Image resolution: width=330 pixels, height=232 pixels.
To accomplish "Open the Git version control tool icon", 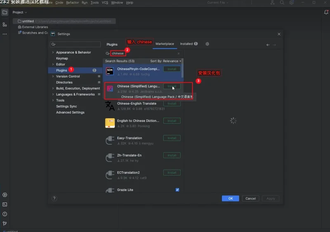I will (x=5, y=223).
